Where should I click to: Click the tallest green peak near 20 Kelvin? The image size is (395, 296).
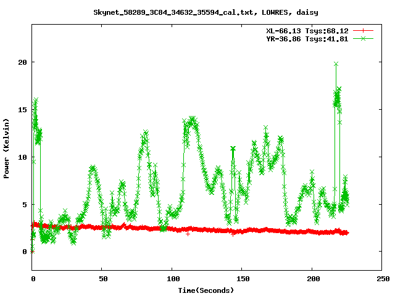[336, 64]
